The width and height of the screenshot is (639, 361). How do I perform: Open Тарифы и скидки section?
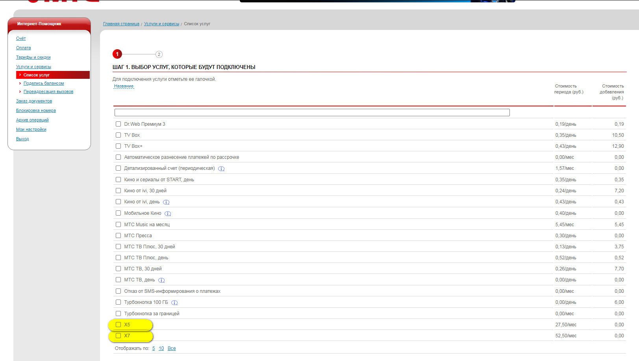point(33,57)
